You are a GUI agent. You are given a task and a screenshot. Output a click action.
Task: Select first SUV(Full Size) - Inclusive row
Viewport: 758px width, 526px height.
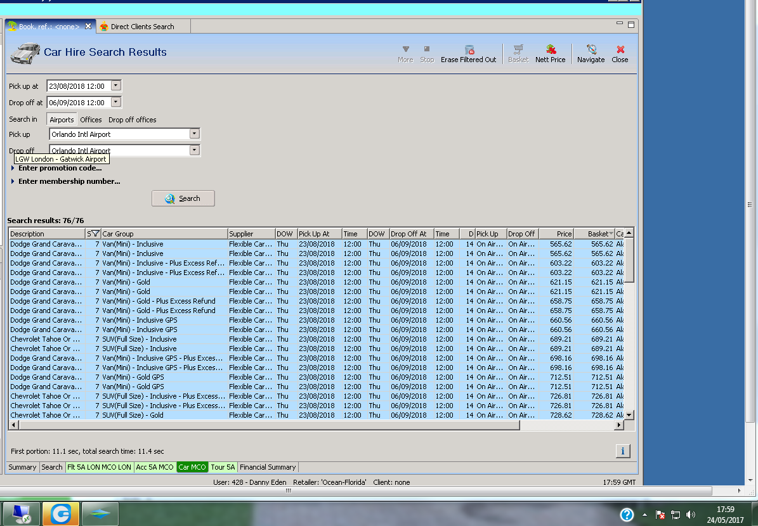coord(317,339)
